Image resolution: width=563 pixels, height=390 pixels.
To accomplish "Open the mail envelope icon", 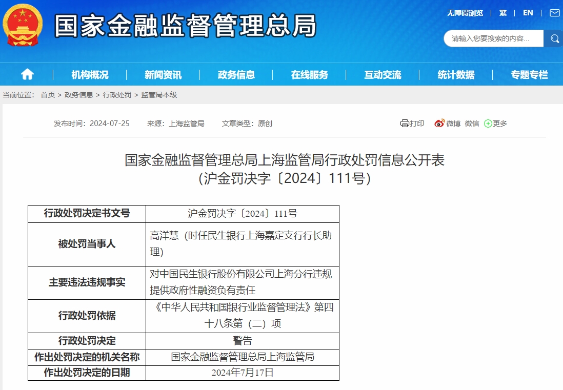I will 554,13.
